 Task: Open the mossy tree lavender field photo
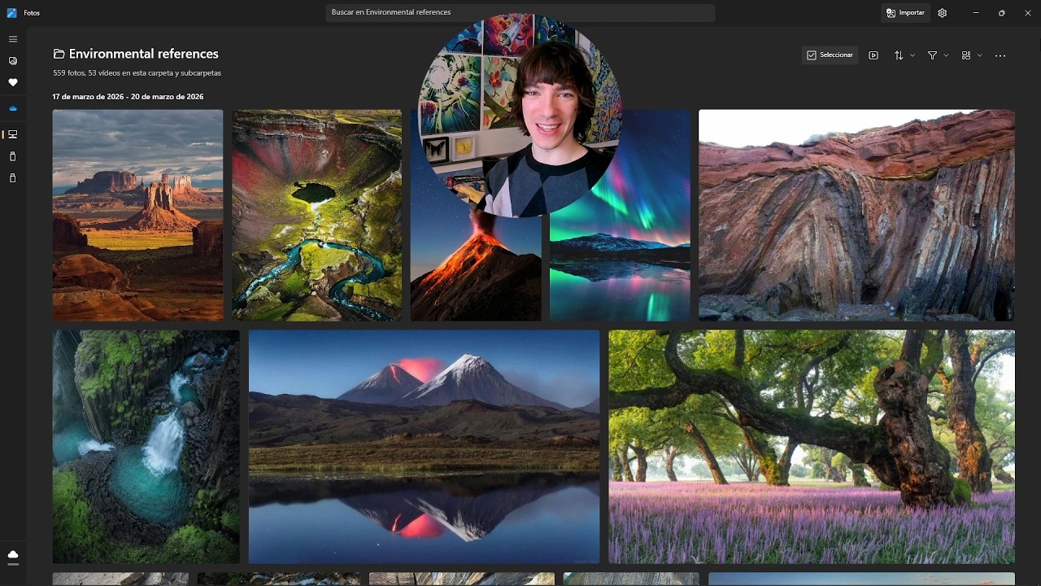[x=812, y=447]
